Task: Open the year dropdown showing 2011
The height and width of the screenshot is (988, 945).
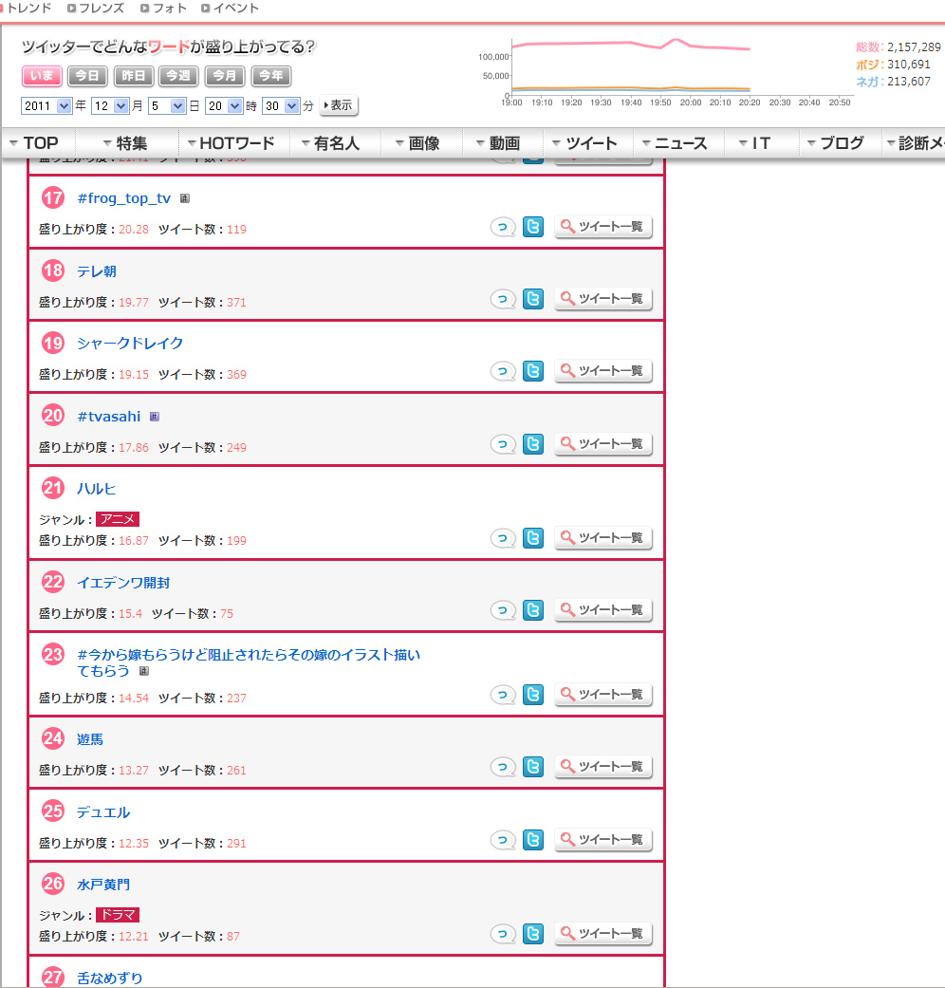Action: tap(46, 106)
